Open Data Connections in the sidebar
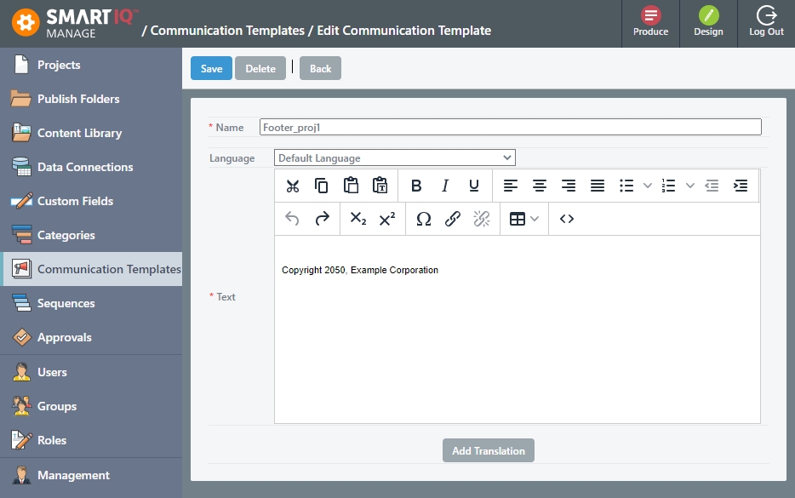Screen dimensions: 795x498 click(x=91, y=167)
